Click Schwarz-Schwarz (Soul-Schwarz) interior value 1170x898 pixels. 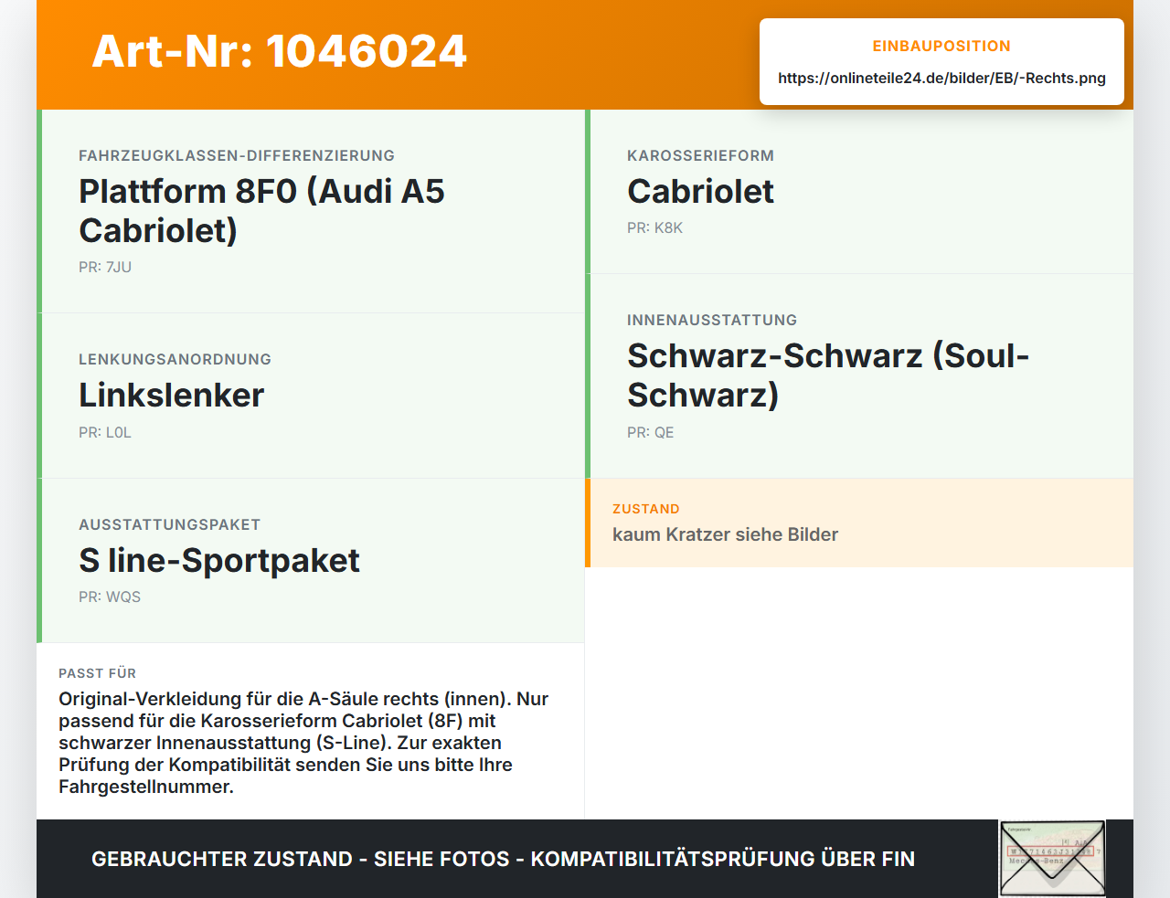tap(828, 375)
